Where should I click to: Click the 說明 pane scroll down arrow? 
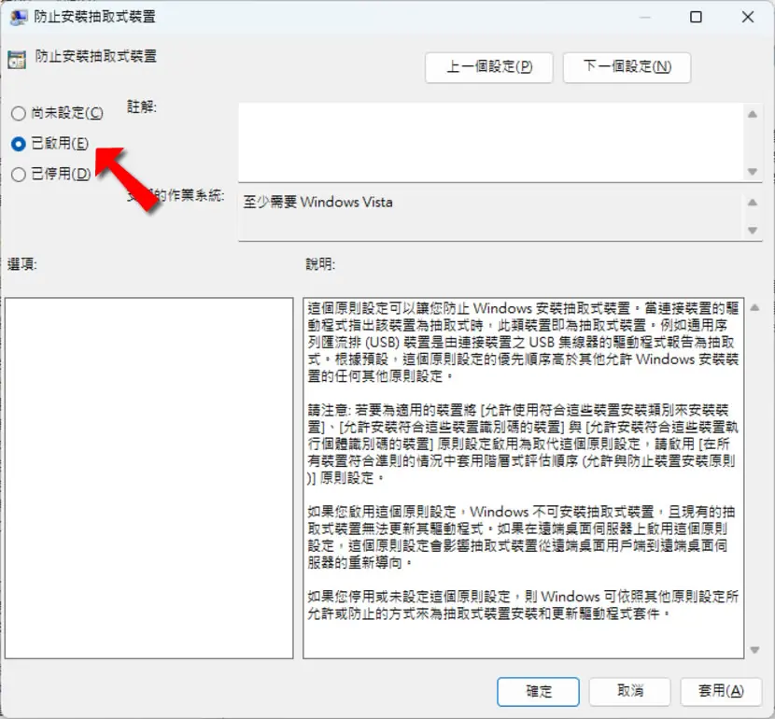coord(754,650)
